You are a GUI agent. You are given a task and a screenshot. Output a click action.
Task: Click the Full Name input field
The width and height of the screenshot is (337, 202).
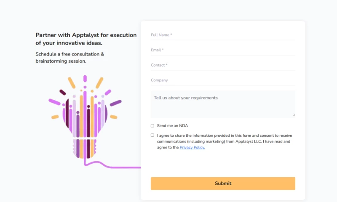(x=223, y=35)
